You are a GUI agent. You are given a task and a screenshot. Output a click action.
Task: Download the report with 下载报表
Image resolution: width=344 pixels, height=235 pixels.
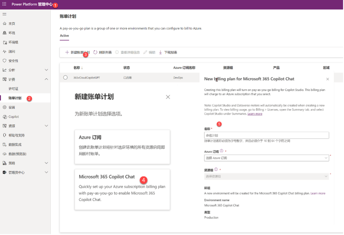pos(168,53)
